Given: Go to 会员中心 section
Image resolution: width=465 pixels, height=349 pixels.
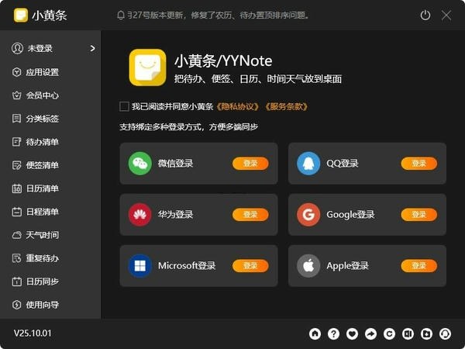Looking at the screenshot, I should (x=36, y=95).
